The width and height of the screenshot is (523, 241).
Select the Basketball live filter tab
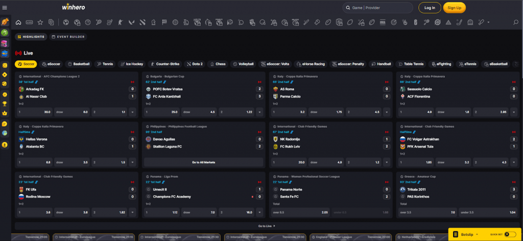[x=79, y=64]
